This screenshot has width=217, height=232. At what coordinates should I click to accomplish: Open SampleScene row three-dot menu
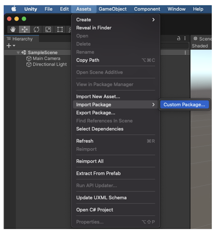(x=185, y=53)
